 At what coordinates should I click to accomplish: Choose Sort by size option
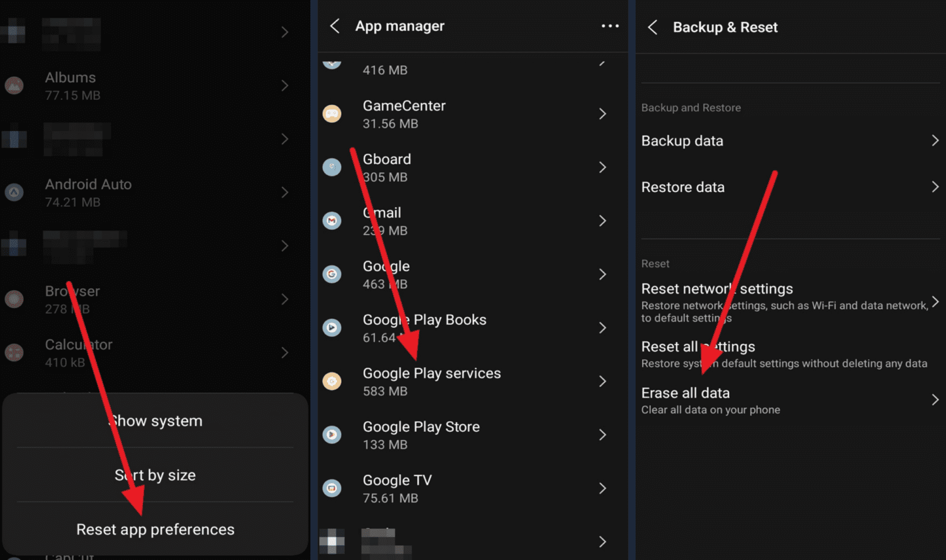tap(155, 475)
